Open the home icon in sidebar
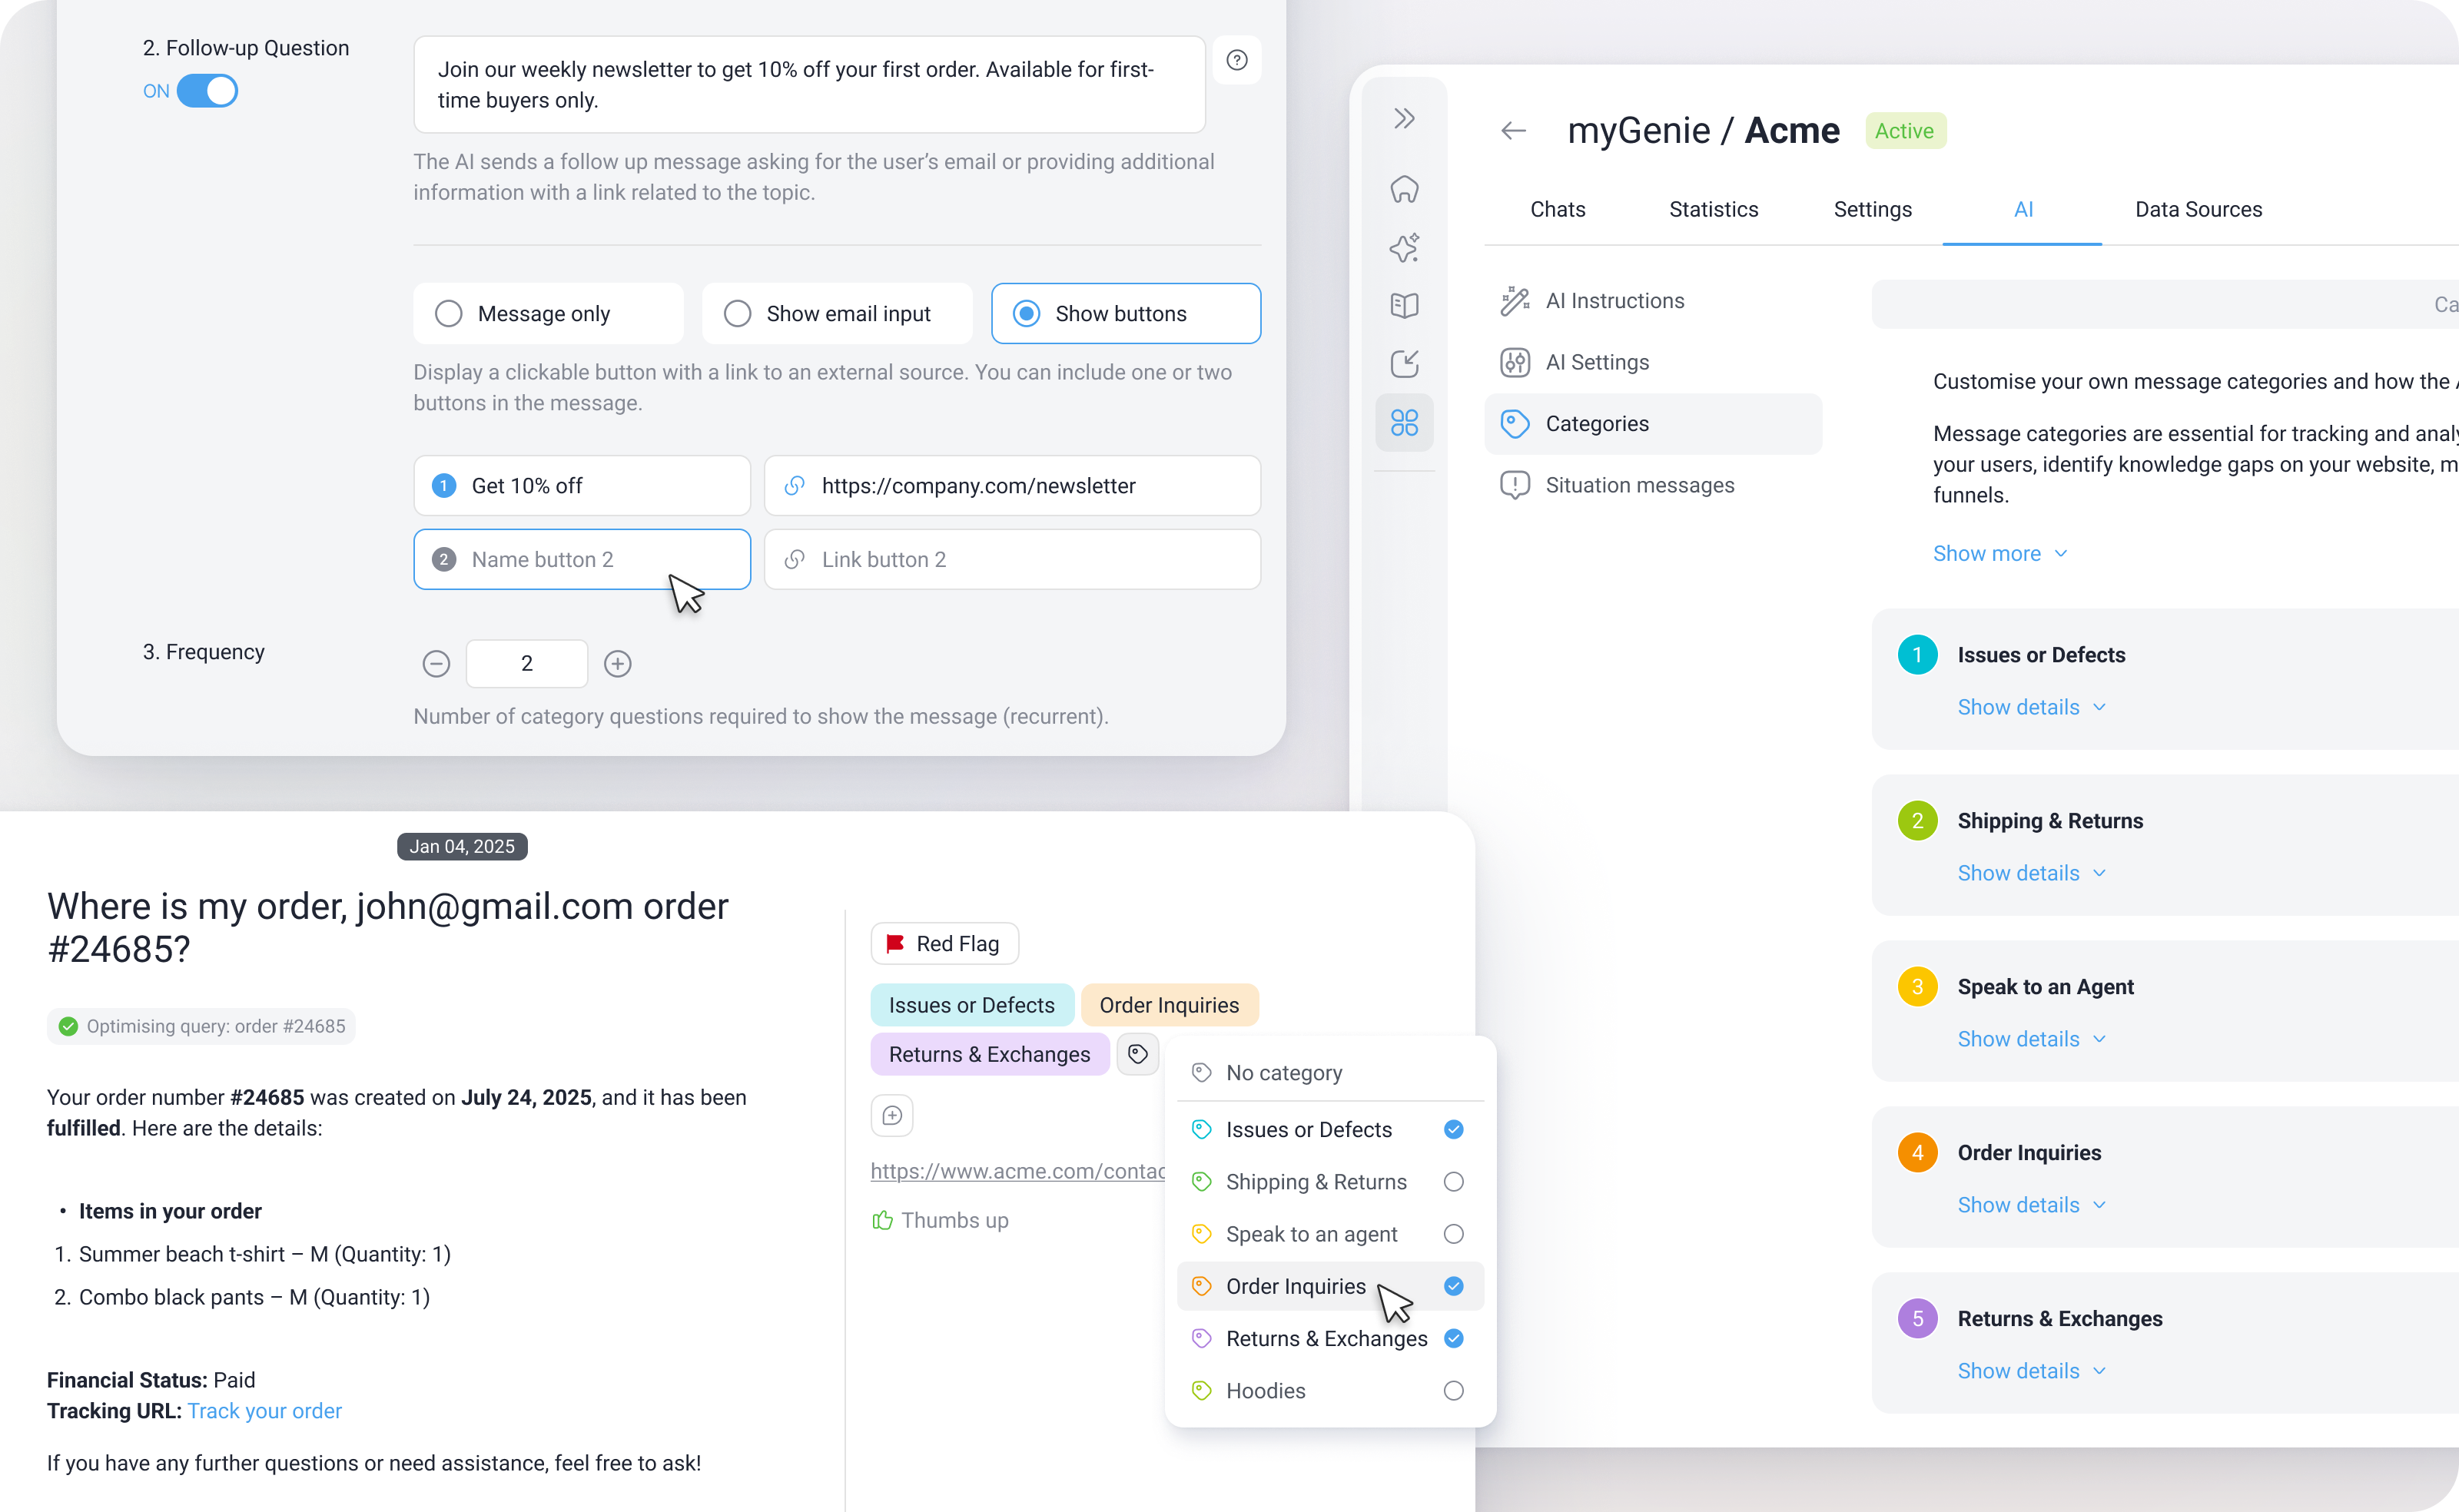The height and width of the screenshot is (1512, 2459). [1404, 189]
